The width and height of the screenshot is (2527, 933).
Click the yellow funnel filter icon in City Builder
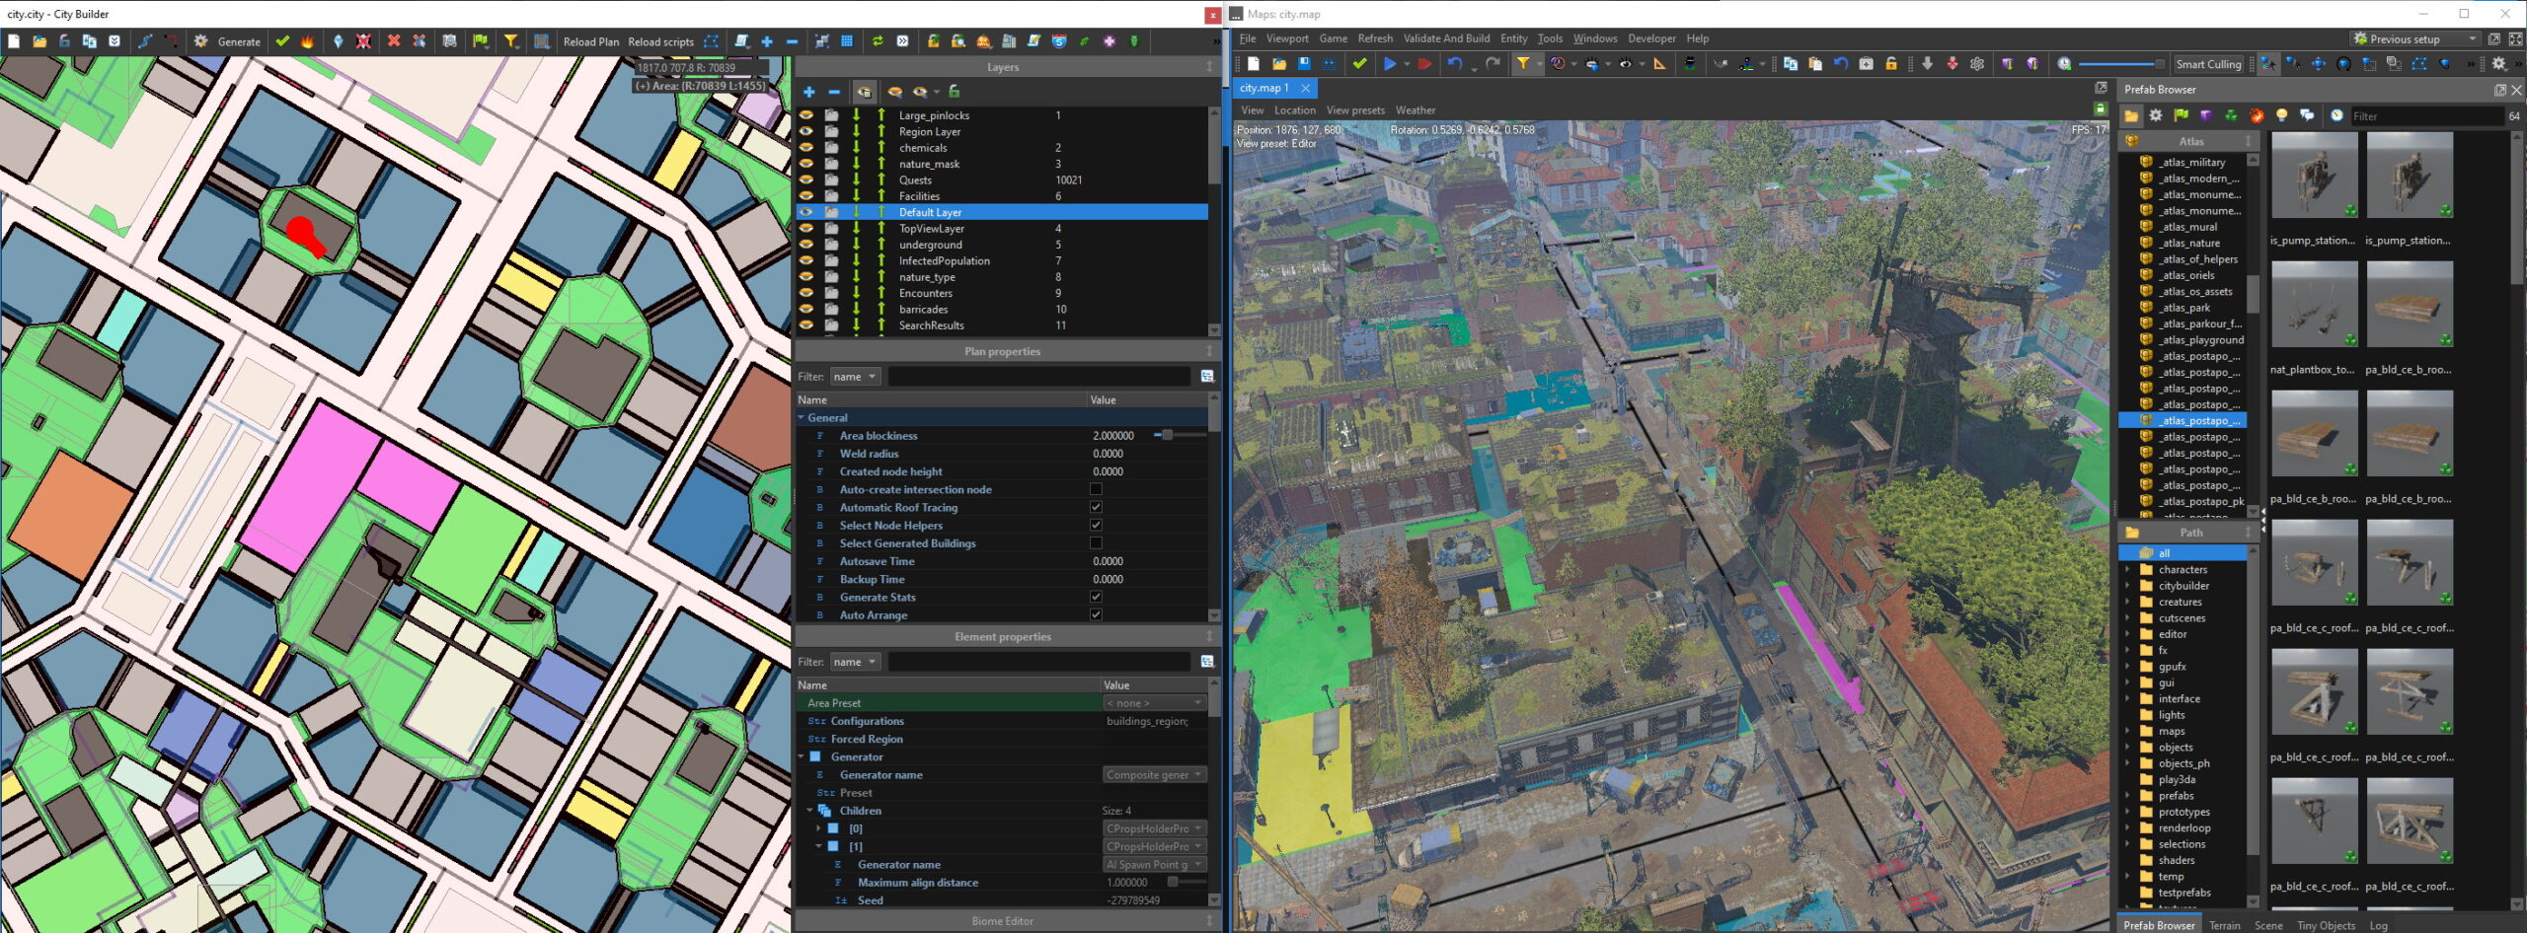[510, 41]
